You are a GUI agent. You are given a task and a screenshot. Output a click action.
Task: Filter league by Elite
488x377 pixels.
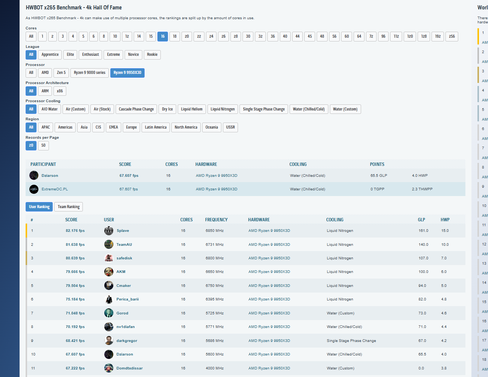coord(70,55)
